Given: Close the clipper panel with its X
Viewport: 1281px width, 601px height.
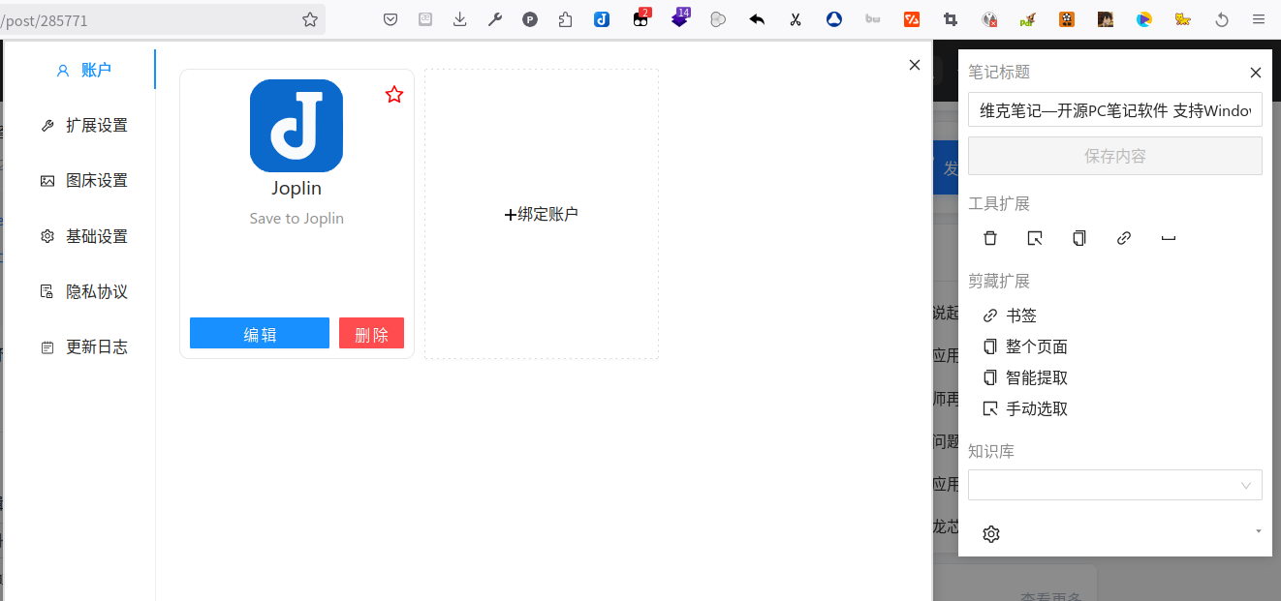Looking at the screenshot, I should click(1256, 73).
